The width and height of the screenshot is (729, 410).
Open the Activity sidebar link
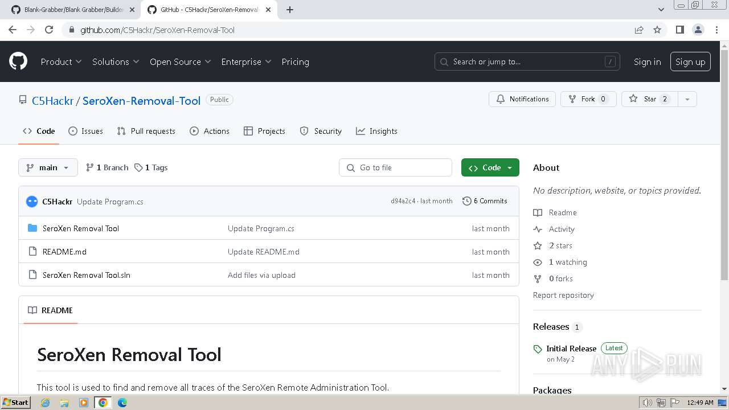click(562, 229)
